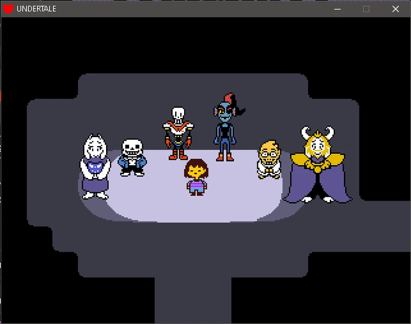This screenshot has width=411, height=324.
Task: Click on Alphys in the lab coat
Action: [269, 160]
